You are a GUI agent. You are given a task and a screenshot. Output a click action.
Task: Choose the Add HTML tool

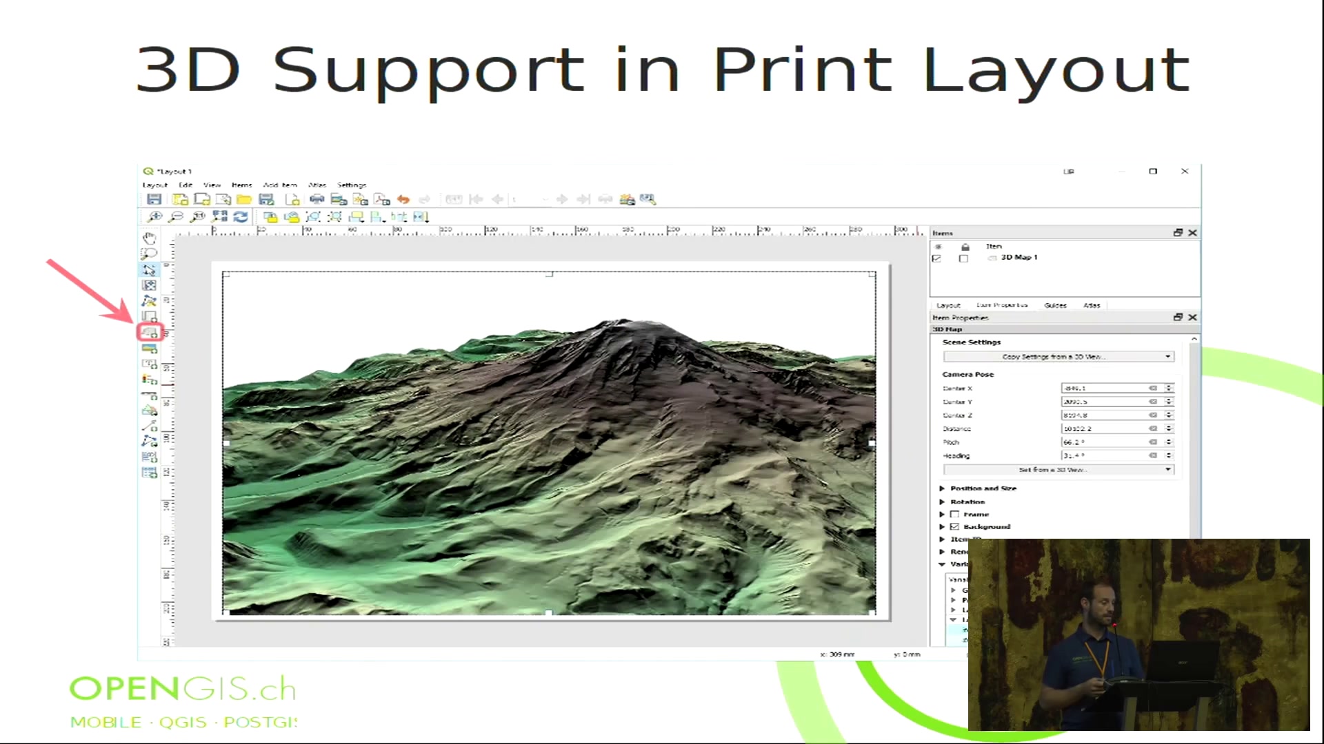149,457
